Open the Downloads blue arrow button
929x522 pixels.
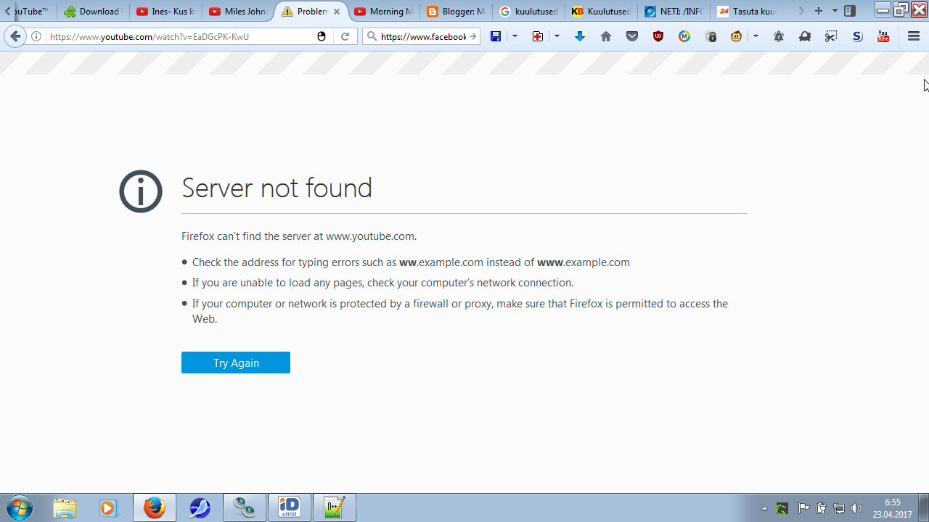coord(580,36)
